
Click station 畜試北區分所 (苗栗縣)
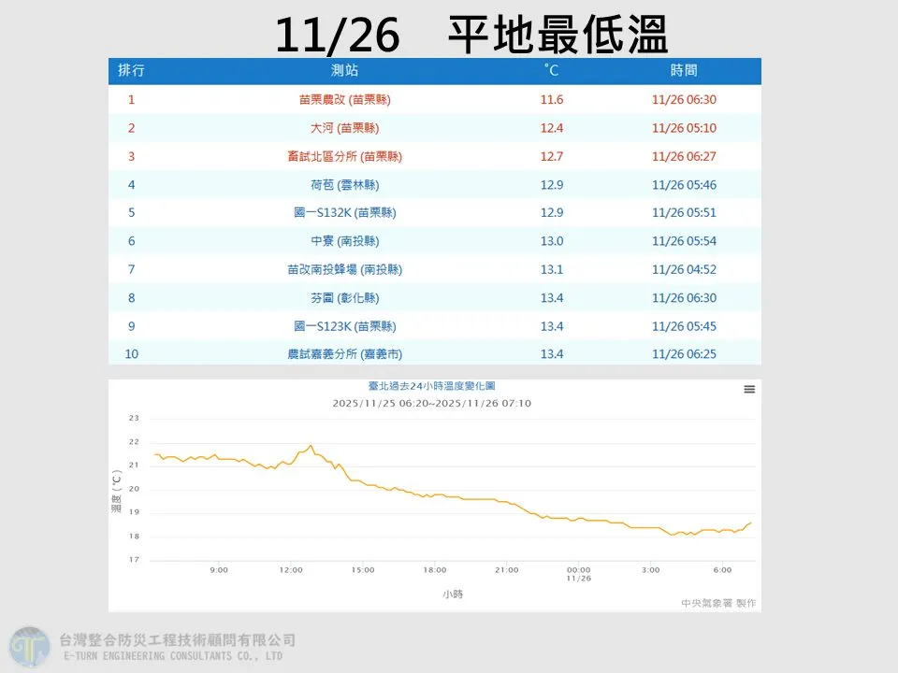click(x=347, y=156)
